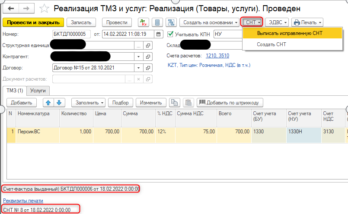
Task: Open the Реквизиты печати link
Action: point(23,201)
